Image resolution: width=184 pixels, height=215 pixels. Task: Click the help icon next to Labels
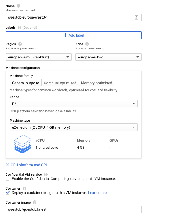tap(19, 28)
